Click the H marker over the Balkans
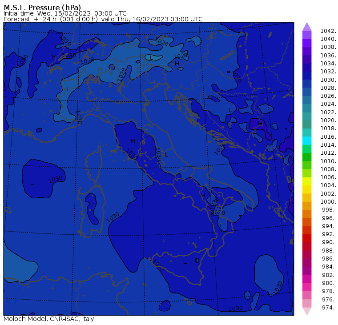This screenshot has height=325, width=338. (260, 124)
